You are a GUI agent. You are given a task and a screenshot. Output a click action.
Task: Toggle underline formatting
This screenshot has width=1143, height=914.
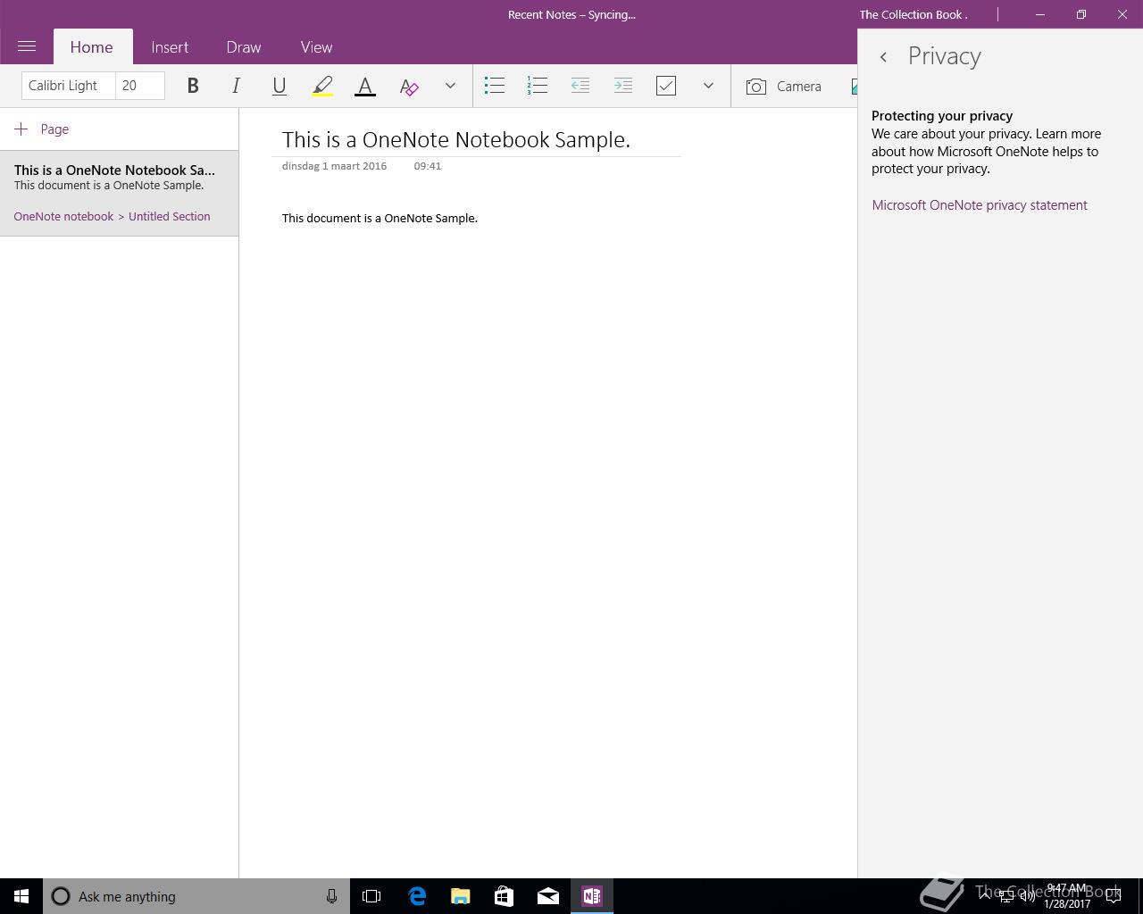tap(279, 86)
